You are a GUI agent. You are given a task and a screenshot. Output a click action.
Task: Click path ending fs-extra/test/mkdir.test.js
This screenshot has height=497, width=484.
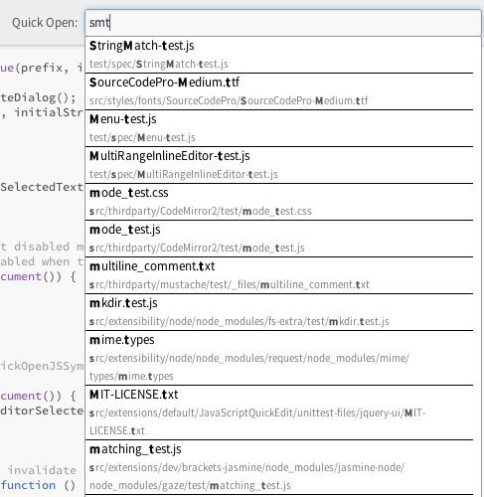[240, 321]
